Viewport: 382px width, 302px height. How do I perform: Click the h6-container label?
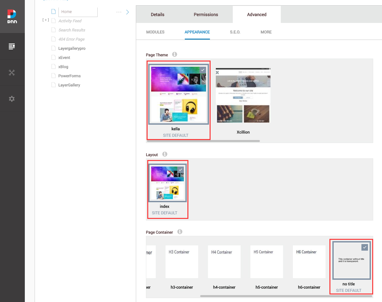(309, 287)
